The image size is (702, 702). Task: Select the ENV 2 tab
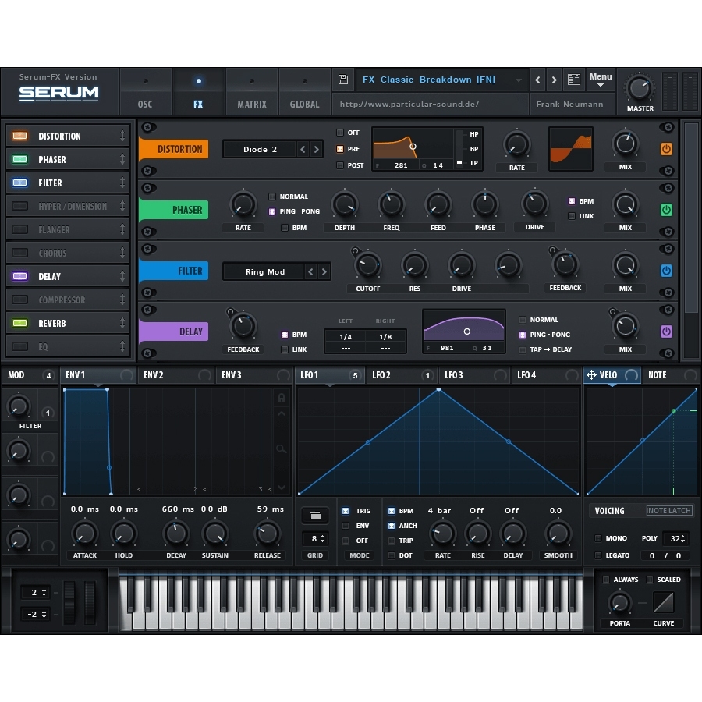[176, 374]
